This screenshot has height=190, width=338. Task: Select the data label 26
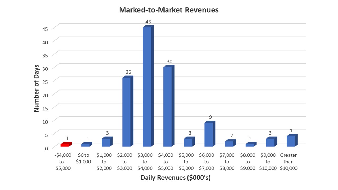click(128, 72)
